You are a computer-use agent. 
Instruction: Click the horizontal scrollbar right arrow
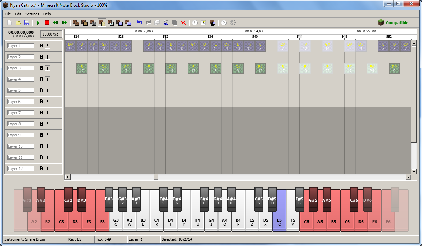[408, 177]
